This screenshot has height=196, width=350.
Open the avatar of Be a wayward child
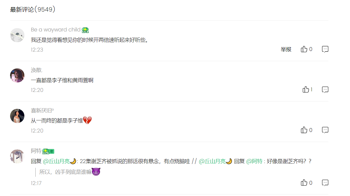point(17,35)
